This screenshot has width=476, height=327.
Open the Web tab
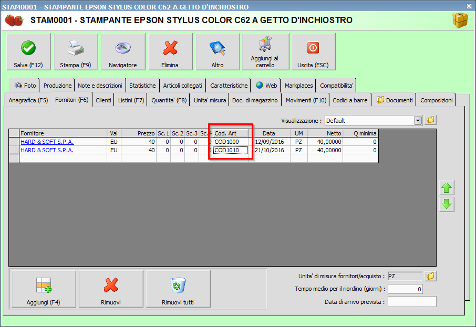click(x=266, y=86)
